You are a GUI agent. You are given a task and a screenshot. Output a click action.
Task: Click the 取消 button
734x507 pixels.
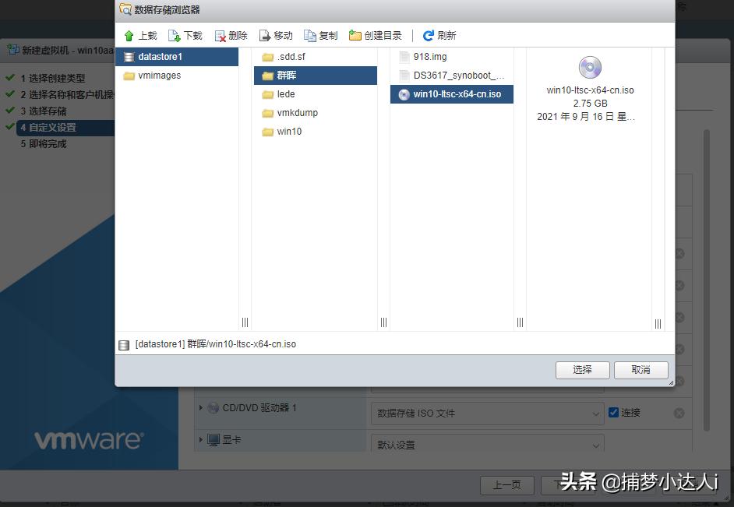coord(640,370)
